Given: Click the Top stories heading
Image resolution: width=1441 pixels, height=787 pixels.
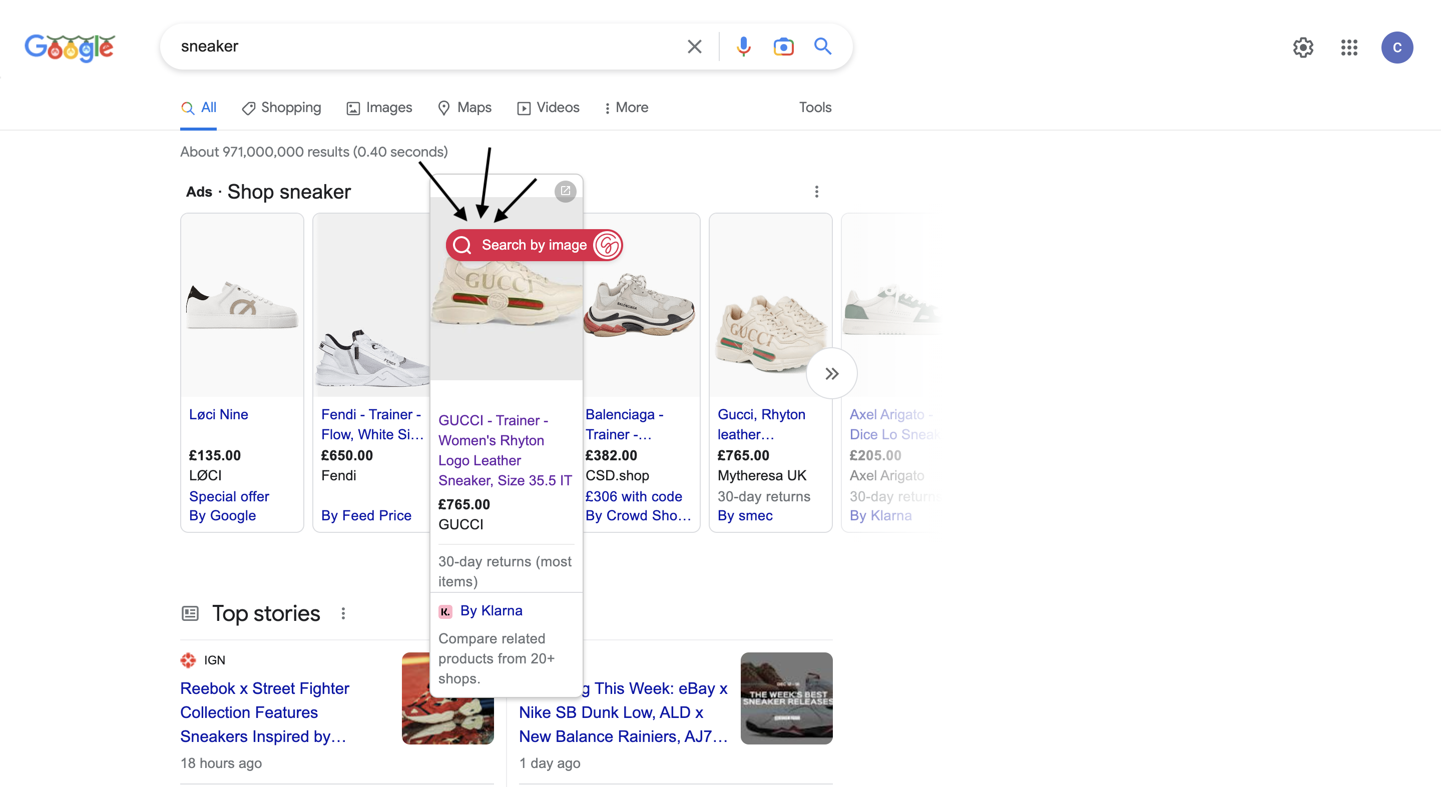Looking at the screenshot, I should tap(266, 613).
